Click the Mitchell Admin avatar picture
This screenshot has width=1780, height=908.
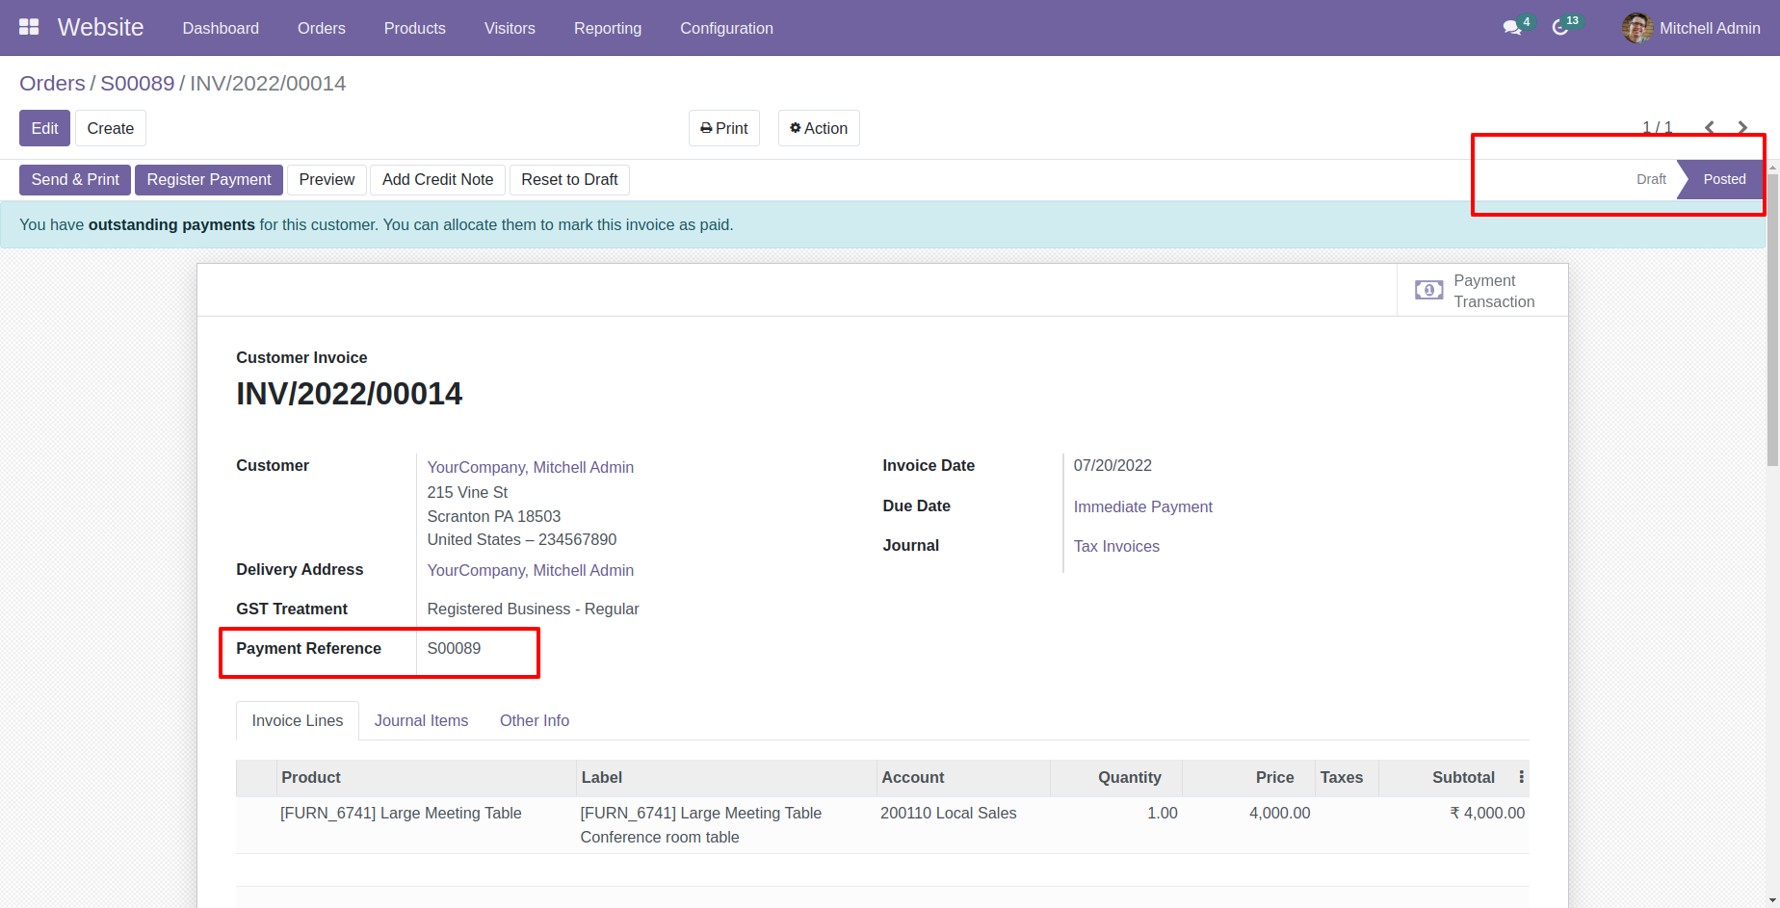pos(1636,28)
